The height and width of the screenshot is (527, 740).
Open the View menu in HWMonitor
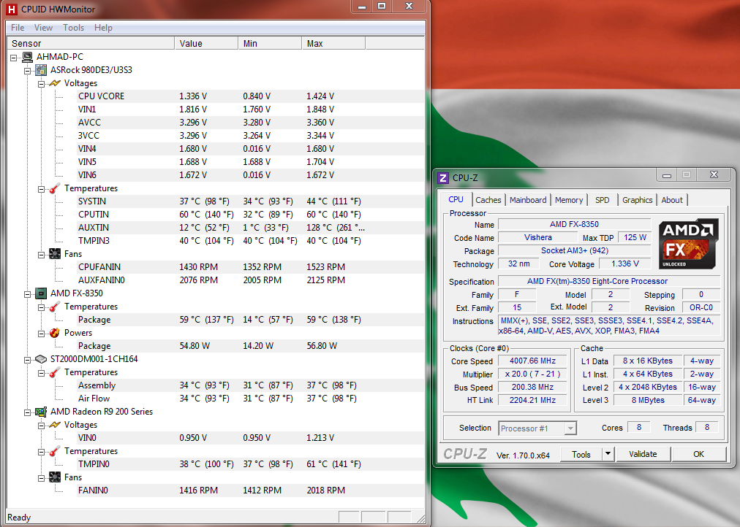click(43, 28)
